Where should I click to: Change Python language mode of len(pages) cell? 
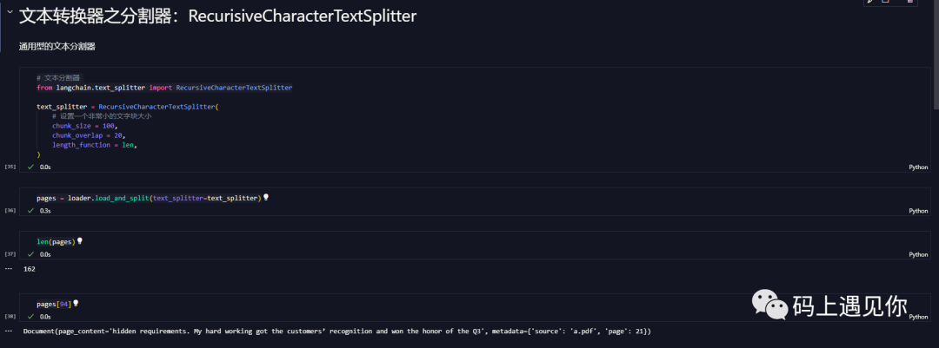click(x=918, y=254)
